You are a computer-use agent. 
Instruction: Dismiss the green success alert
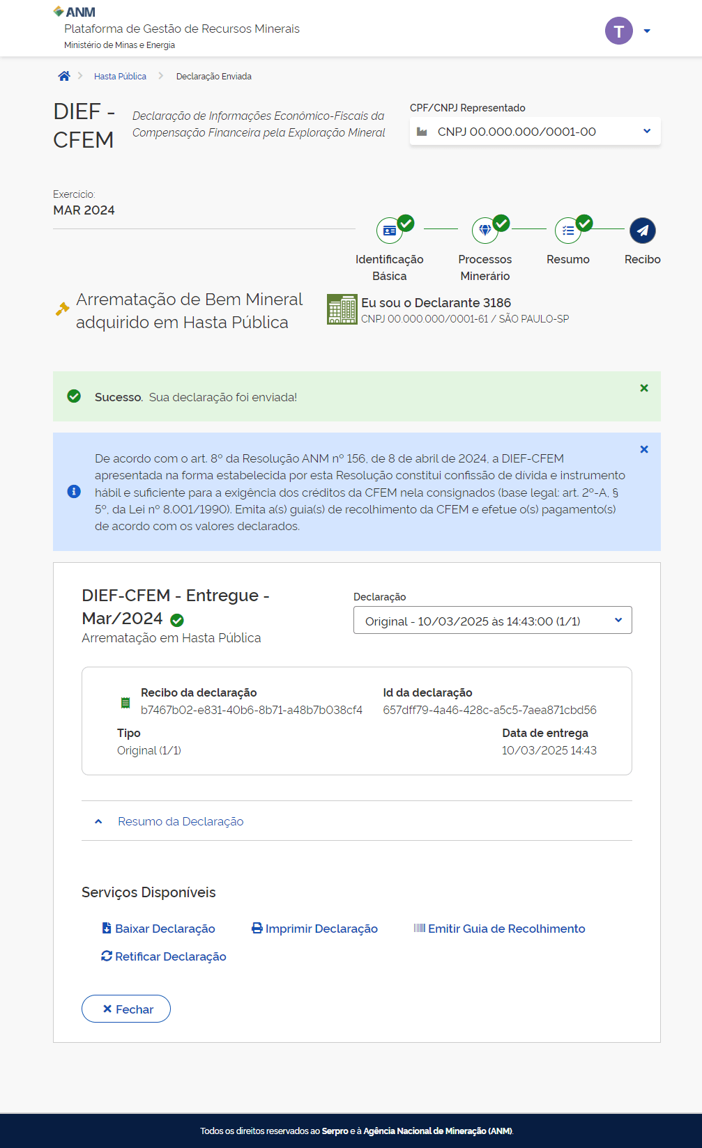(x=644, y=388)
